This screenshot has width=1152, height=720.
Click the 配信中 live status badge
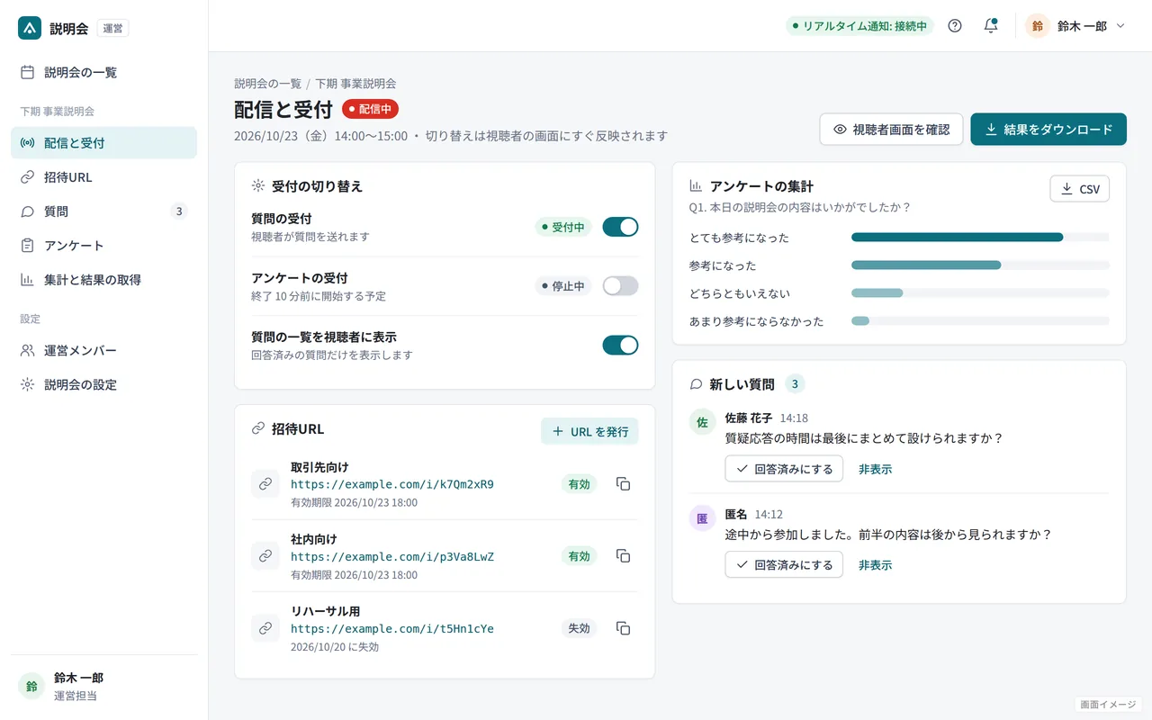tap(370, 109)
